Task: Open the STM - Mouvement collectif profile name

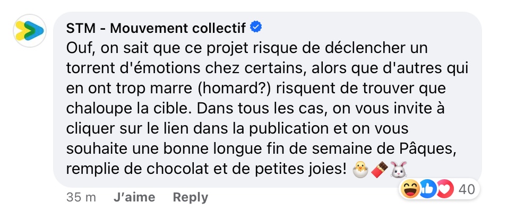Action: point(156,28)
